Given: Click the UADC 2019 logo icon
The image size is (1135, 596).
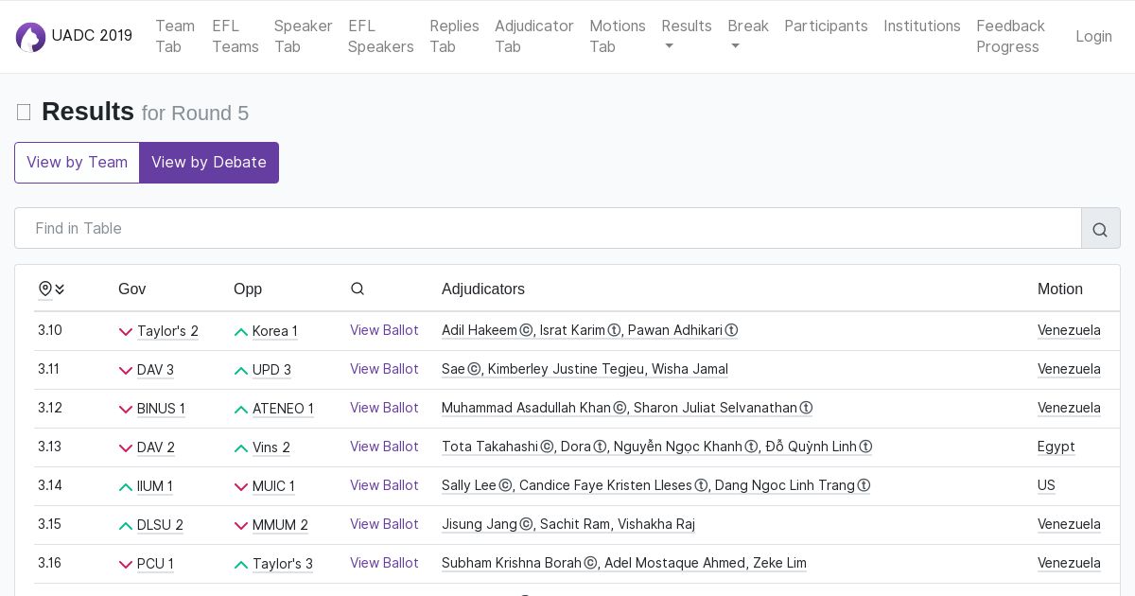Looking at the screenshot, I should 30,37.
